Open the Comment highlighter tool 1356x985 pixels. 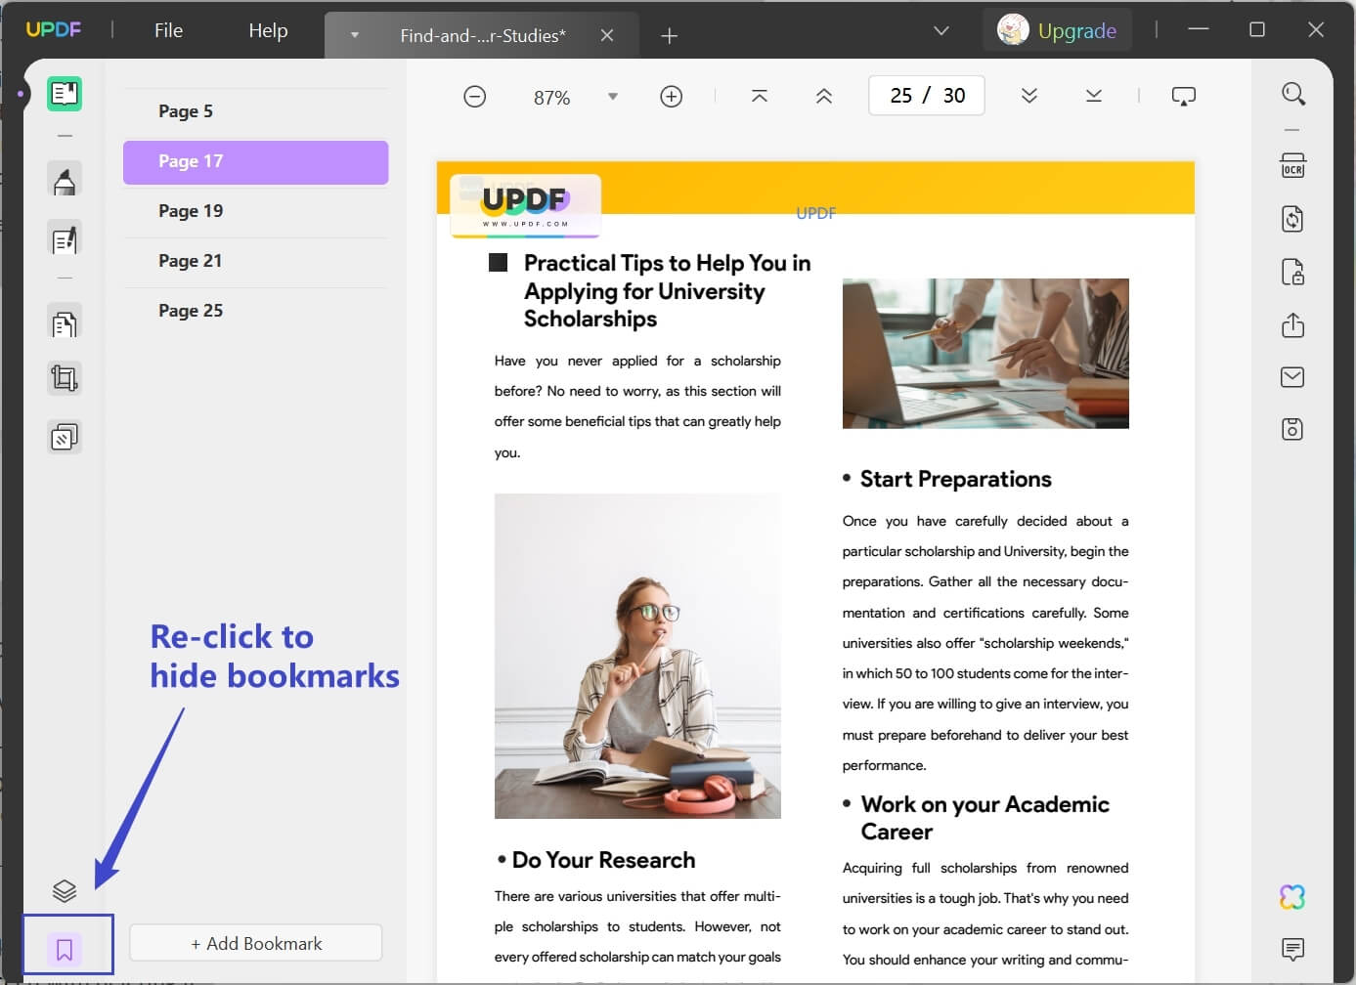pyautogui.click(x=65, y=180)
